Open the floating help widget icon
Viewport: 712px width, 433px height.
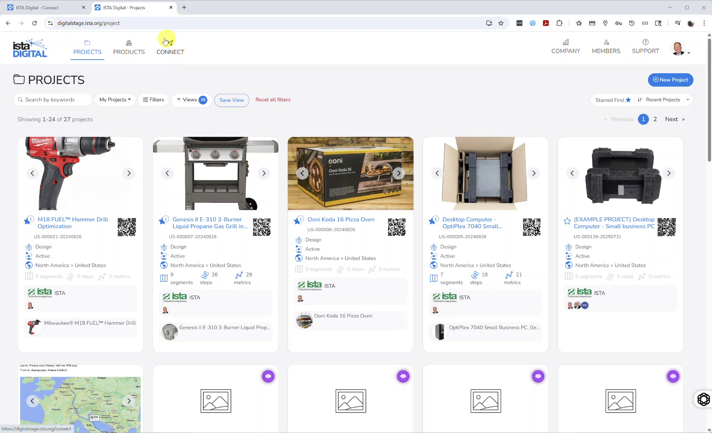(703, 399)
